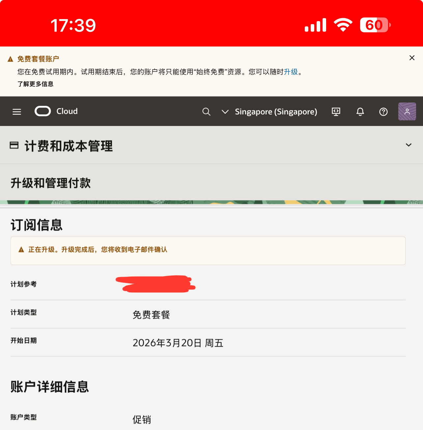
Task: Select the 计费和成本管理 menu title
Action: 69,146
